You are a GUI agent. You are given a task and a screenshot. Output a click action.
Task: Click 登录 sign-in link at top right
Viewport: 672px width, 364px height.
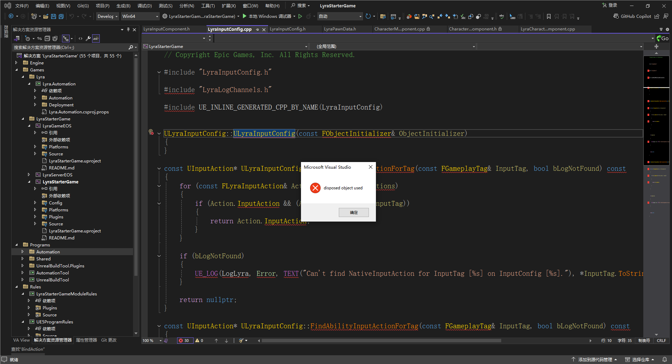[610, 5]
